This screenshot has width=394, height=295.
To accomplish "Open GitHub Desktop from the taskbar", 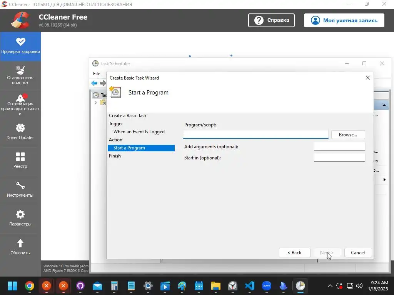I will coord(80,286).
